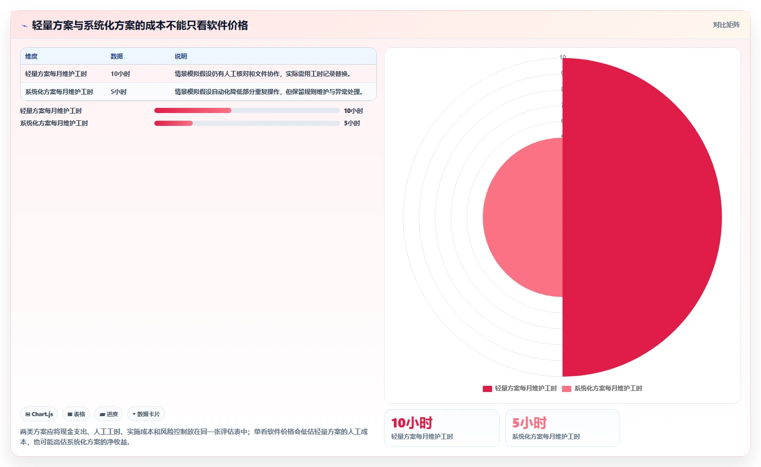Click the pink polar chart segment

click(523, 217)
